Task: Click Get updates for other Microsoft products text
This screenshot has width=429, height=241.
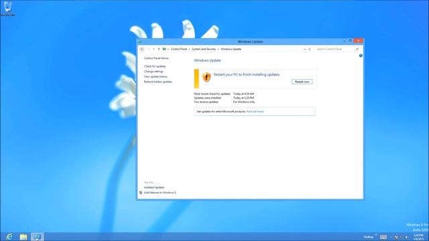Action: [221, 112]
